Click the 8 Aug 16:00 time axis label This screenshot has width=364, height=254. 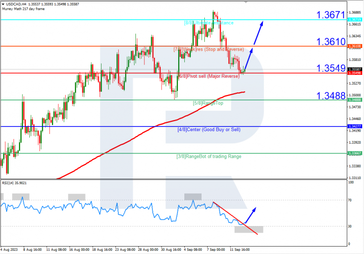[33, 250]
